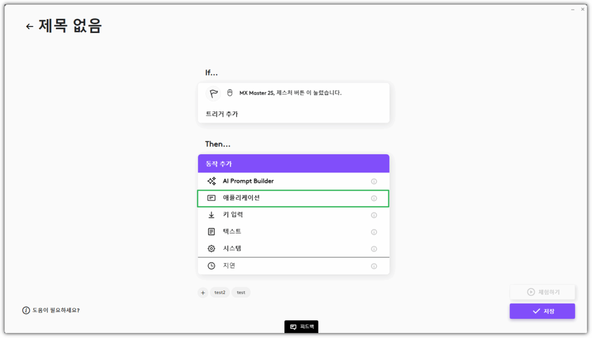Click the flag trigger icon on trigger card
592x338 pixels.
coord(213,93)
